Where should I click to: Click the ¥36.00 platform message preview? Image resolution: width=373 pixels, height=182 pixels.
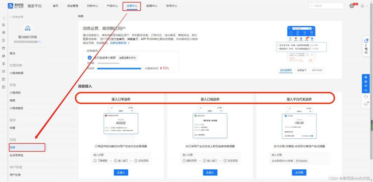point(299,126)
